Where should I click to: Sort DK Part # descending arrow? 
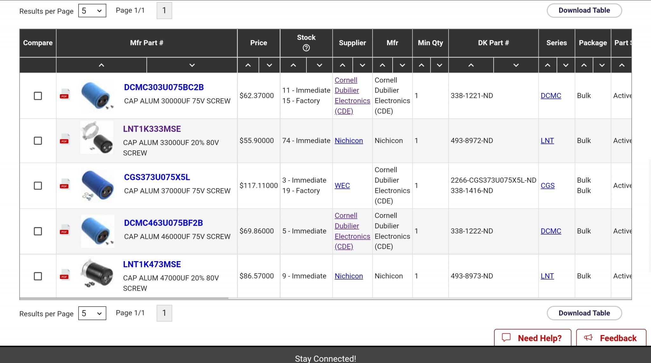coord(516,65)
